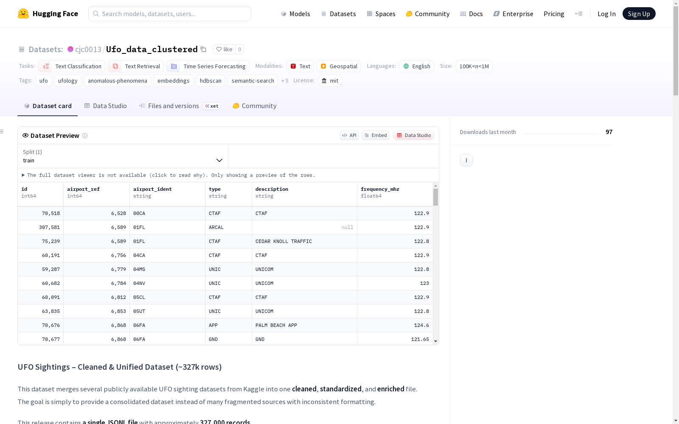This screenshot has height=424, width=679.
Task: Click the Sign Up button
Action: (x=639, y=14)
